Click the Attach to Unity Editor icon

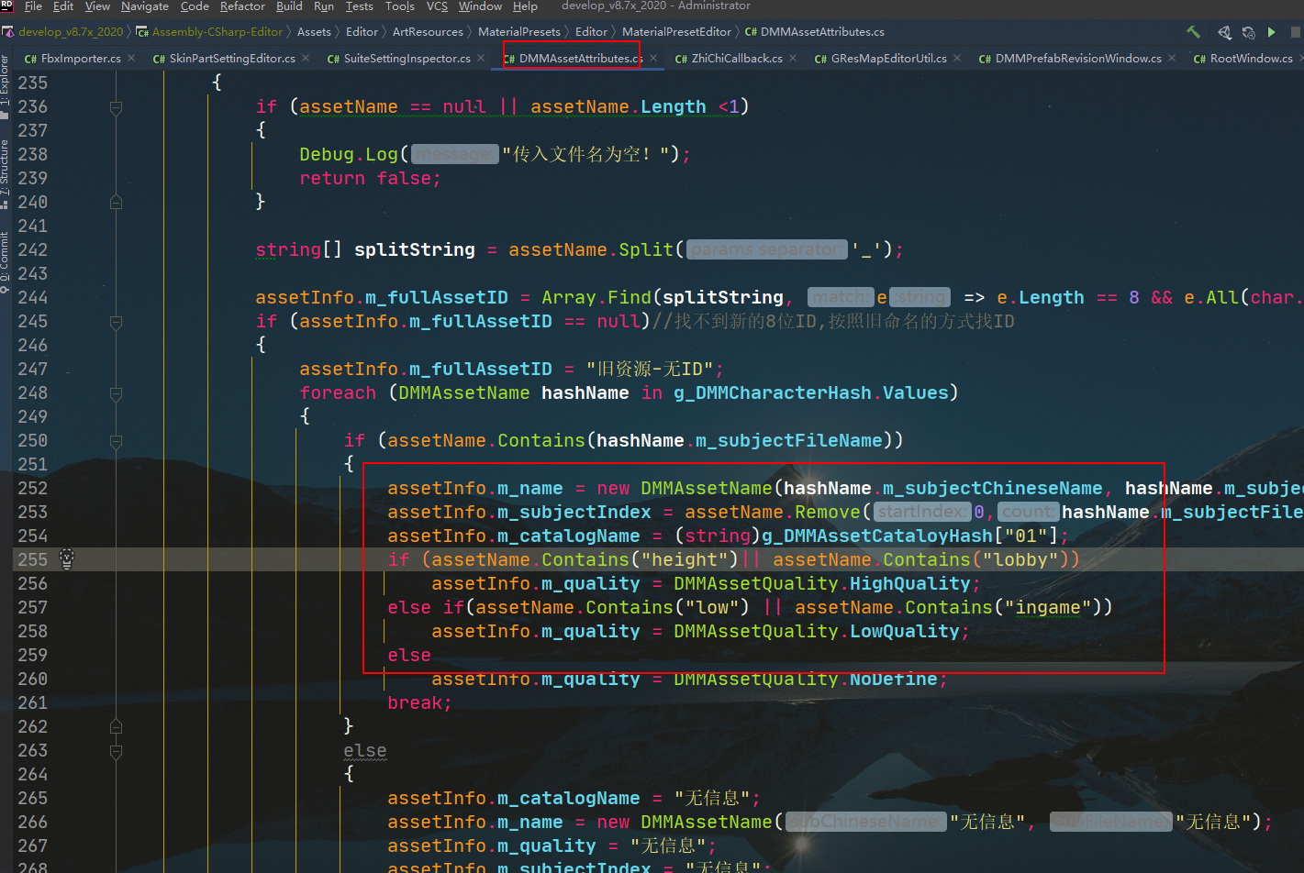click(x=1224, y=32)
